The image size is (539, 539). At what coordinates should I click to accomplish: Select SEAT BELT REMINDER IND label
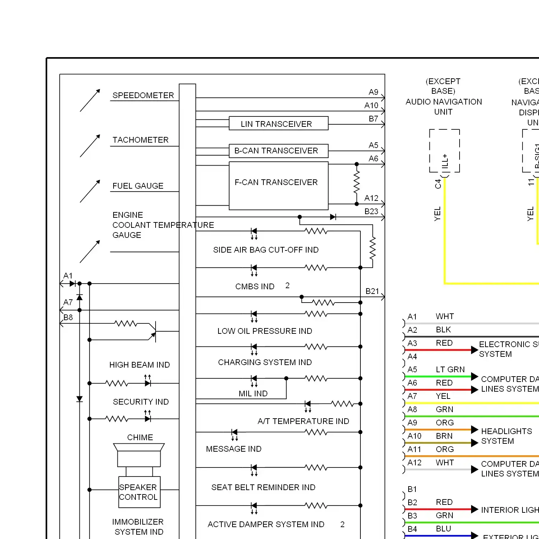263,487
